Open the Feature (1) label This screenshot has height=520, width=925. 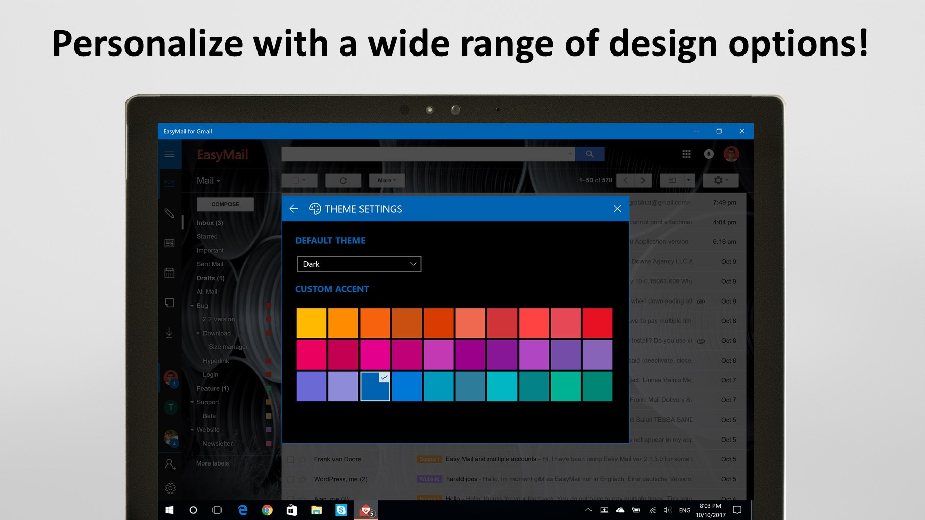coord(213,388)
